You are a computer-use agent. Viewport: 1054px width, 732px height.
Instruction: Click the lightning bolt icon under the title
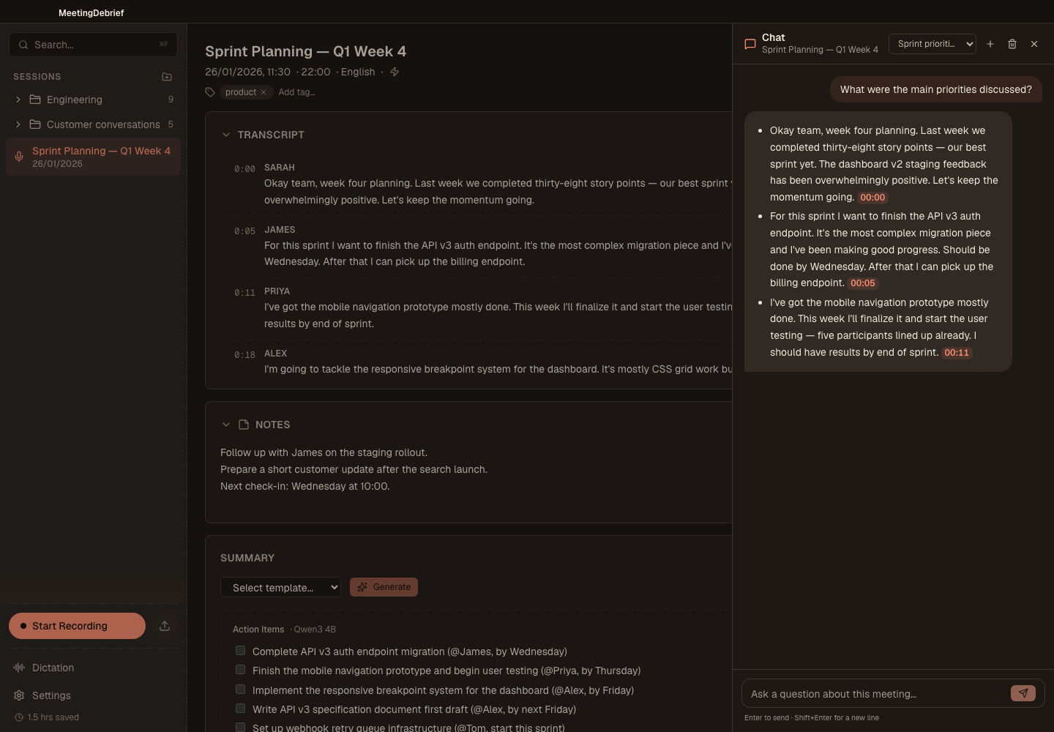tap(395, 72)
